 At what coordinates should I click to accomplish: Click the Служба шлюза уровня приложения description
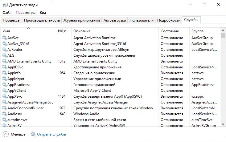click(x=104, y=55)
